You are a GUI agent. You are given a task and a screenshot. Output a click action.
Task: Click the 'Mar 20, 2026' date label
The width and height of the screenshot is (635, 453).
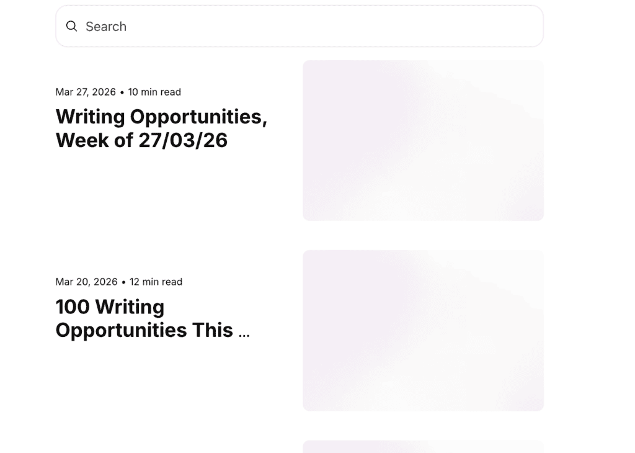[86, 282]
